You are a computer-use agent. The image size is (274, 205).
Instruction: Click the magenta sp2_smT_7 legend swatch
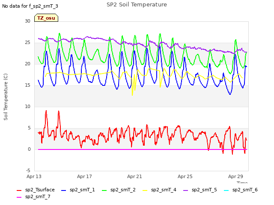[x=19, y=197]
